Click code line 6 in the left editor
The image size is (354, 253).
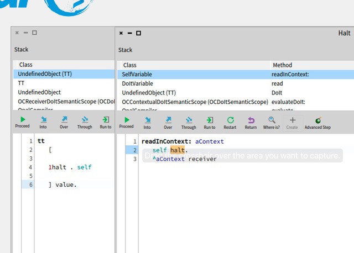coord(63,185)
